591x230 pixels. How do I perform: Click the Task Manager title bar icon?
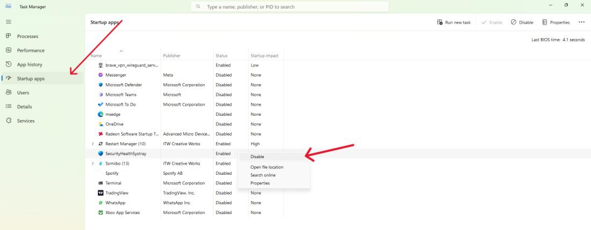click(8, 6)
